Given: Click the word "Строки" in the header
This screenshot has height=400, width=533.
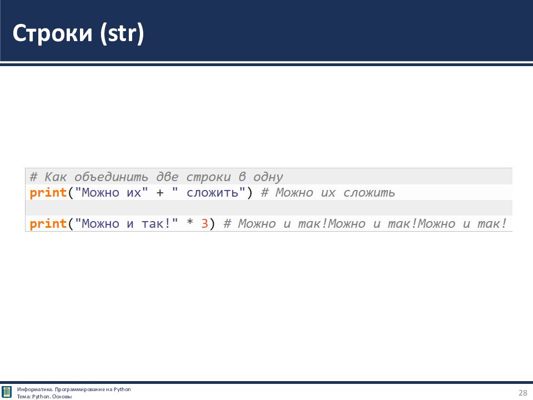Looking at the screenshot, I should coord(53,33).
